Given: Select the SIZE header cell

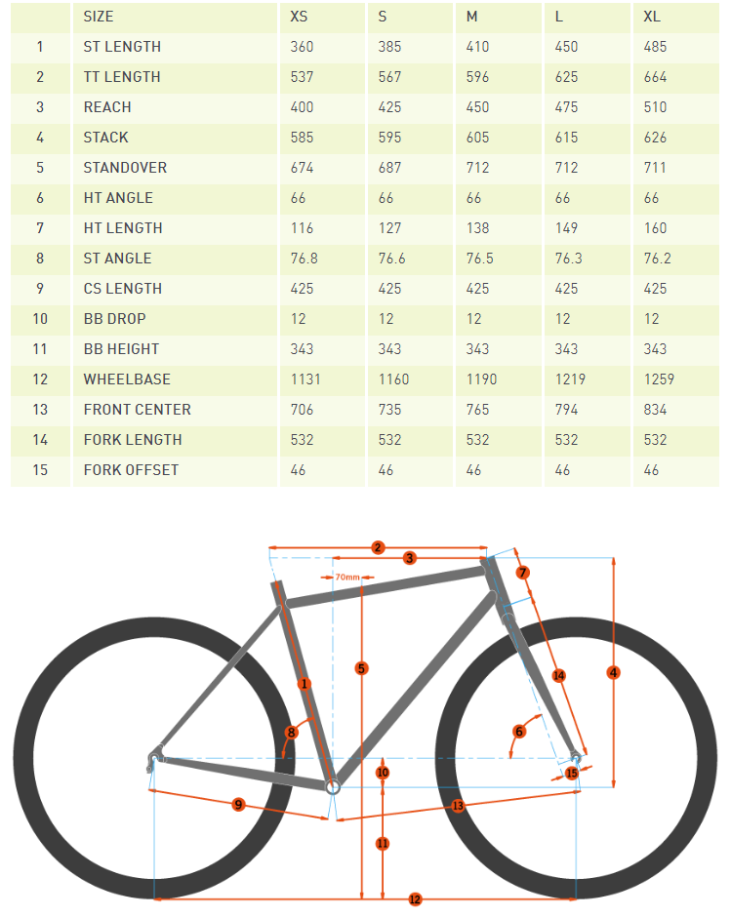Looking at the screenshot, I should (99, 17).
